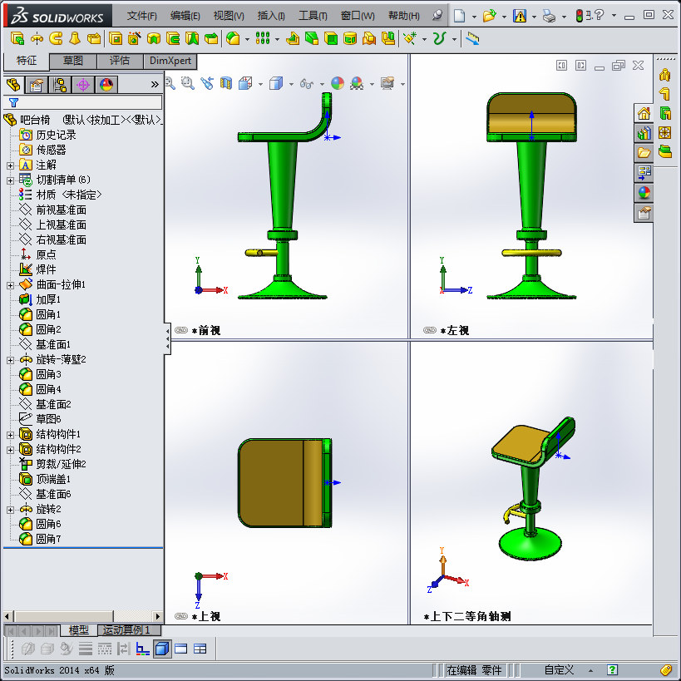681x681 pixels.
Task: Select the Rib tool icon
Action: point(293,39)
